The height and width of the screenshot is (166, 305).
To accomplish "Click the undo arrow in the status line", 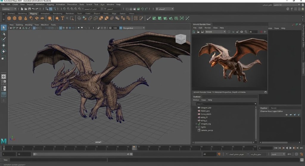I will (33, 9).
